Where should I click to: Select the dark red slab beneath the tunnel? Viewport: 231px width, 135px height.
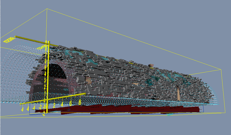pyautogui.click(x=129, y=109)
